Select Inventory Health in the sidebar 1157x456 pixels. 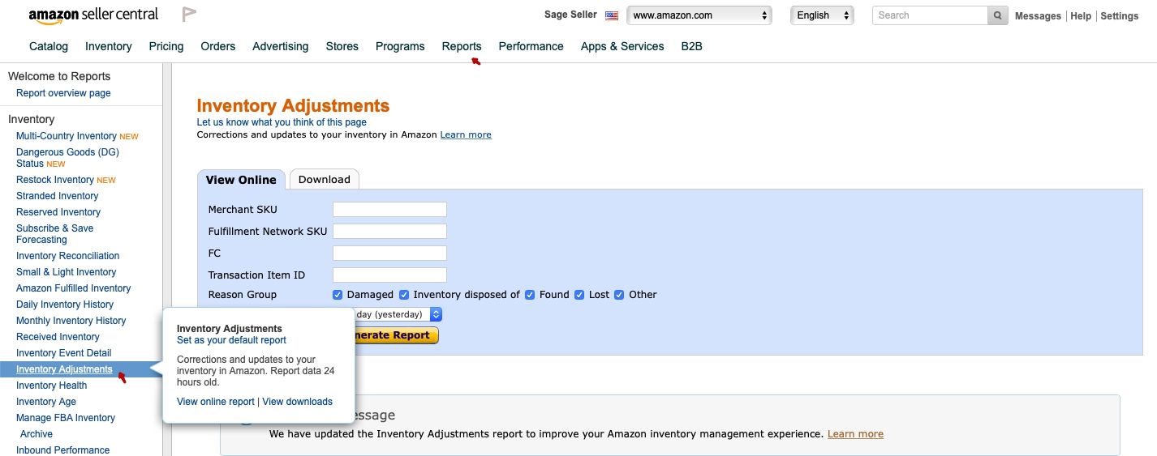click(x=51, y=386)
